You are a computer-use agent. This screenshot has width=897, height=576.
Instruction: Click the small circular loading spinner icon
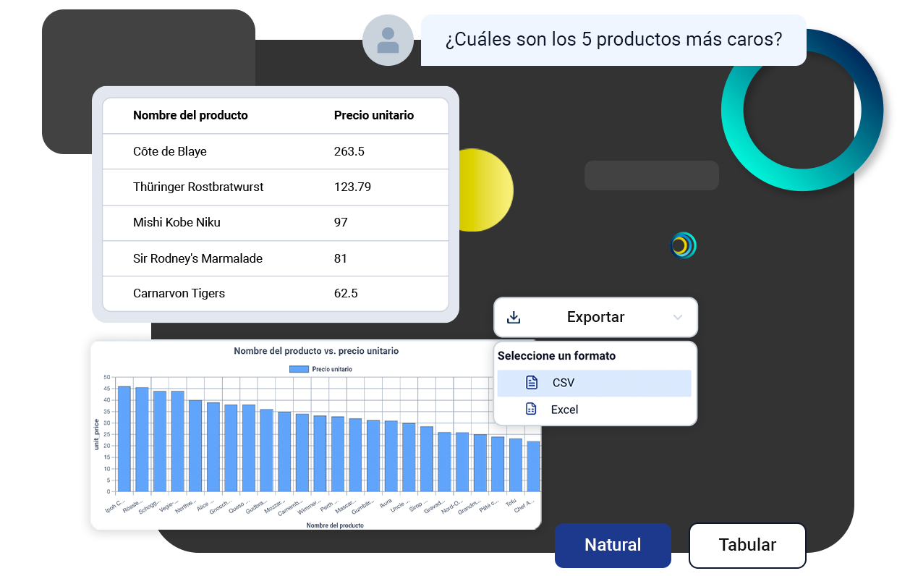tap(683, 245)
